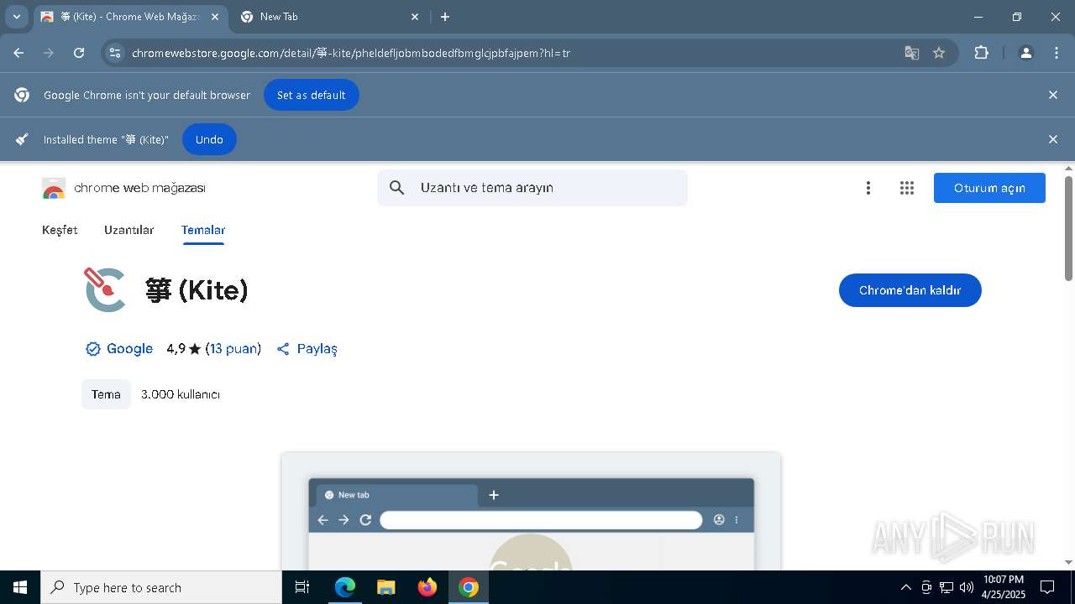Open the Google apps grid
This screenshot has height=604, width=1075.
906,188
